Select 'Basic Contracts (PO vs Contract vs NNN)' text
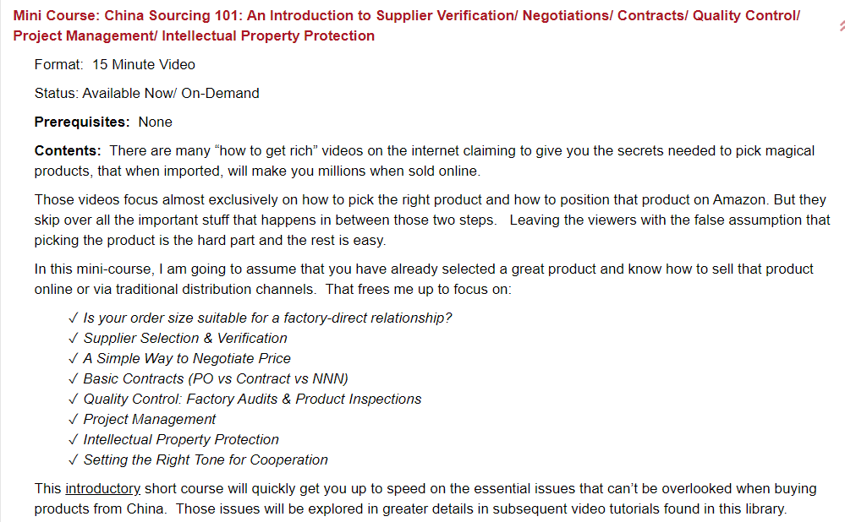Screen dimensions: 845x522 (x=216, y=379)
